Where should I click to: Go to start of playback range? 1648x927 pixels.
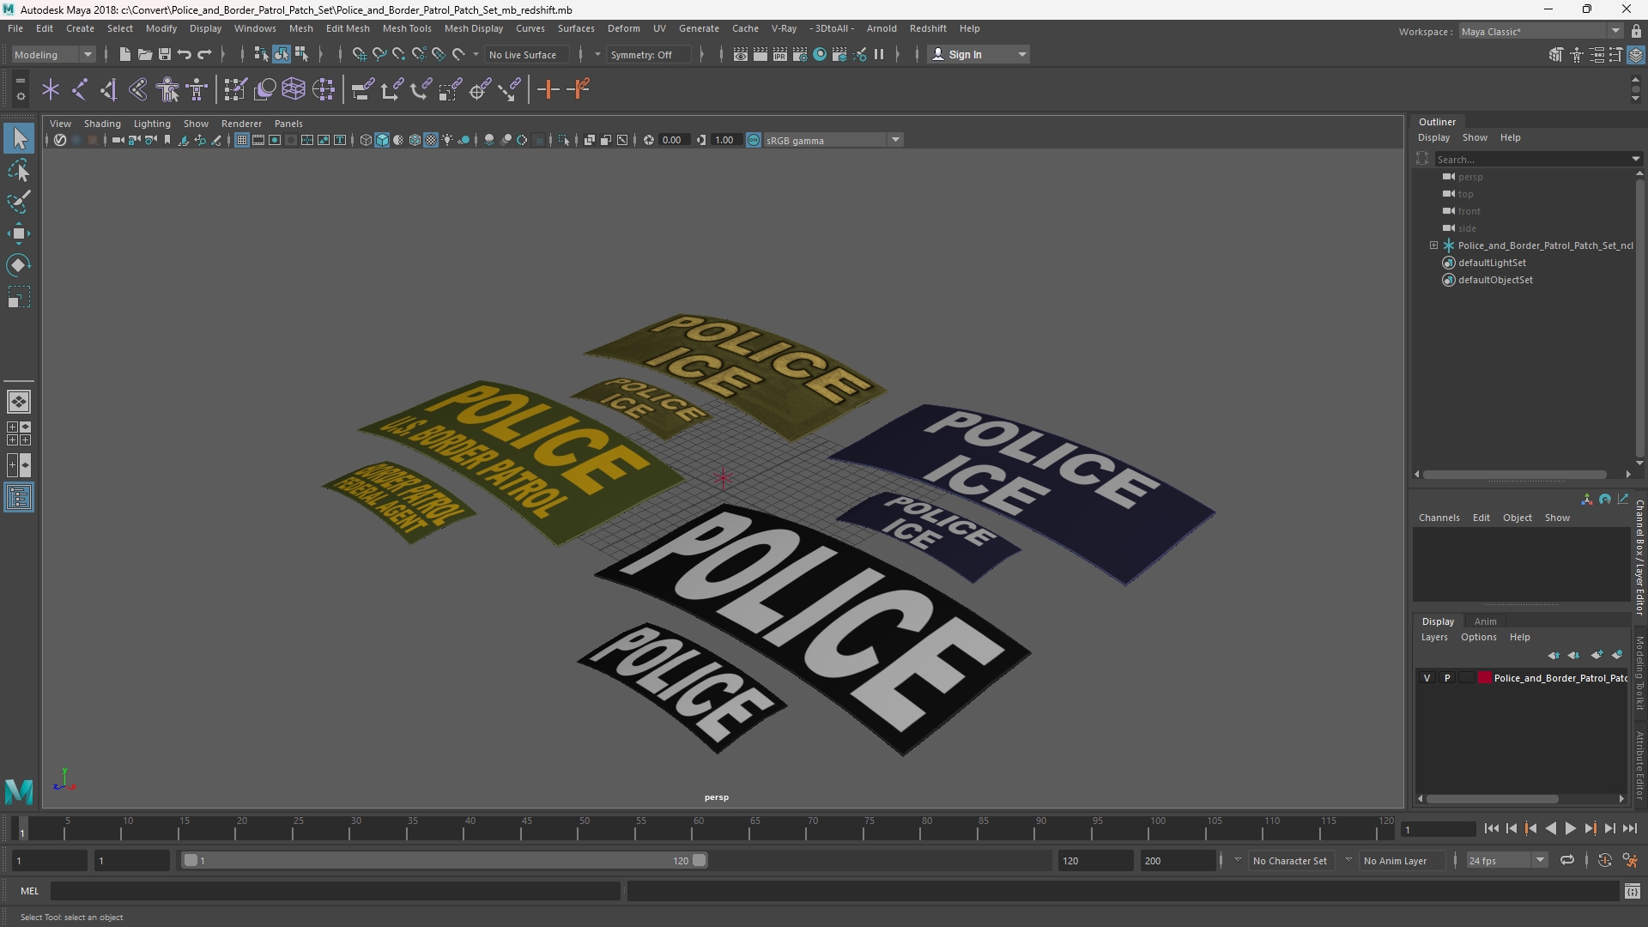tap(1491, 828)
